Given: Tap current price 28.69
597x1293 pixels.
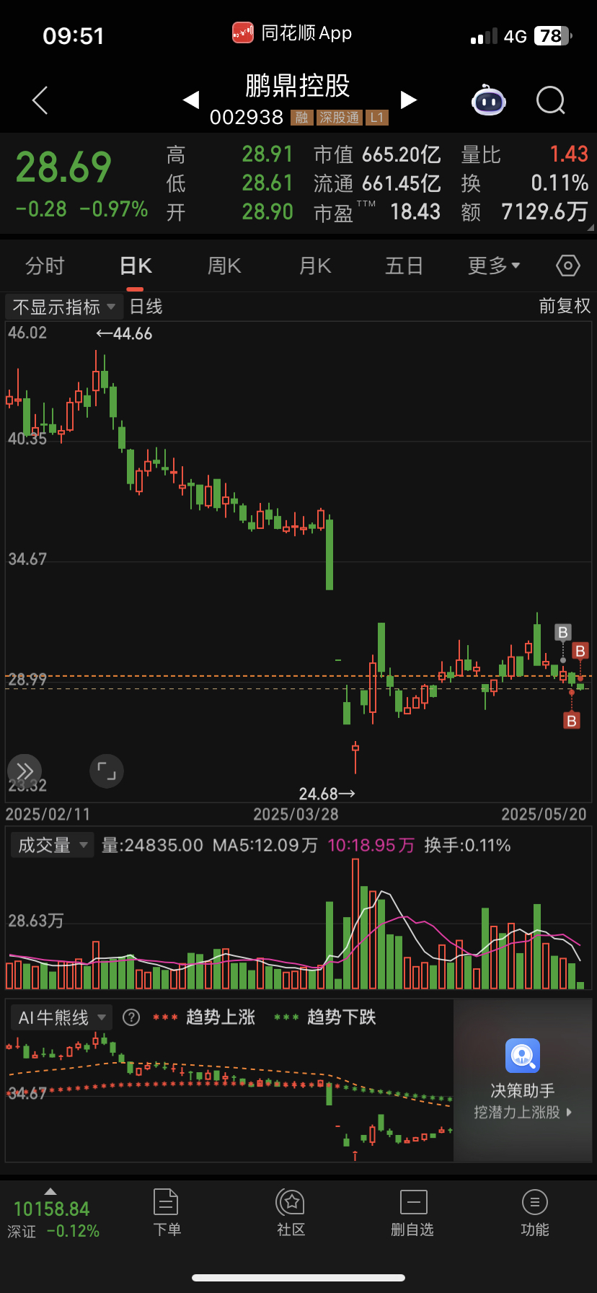Looking at the screenshot, I should click(x=63, y=167).
